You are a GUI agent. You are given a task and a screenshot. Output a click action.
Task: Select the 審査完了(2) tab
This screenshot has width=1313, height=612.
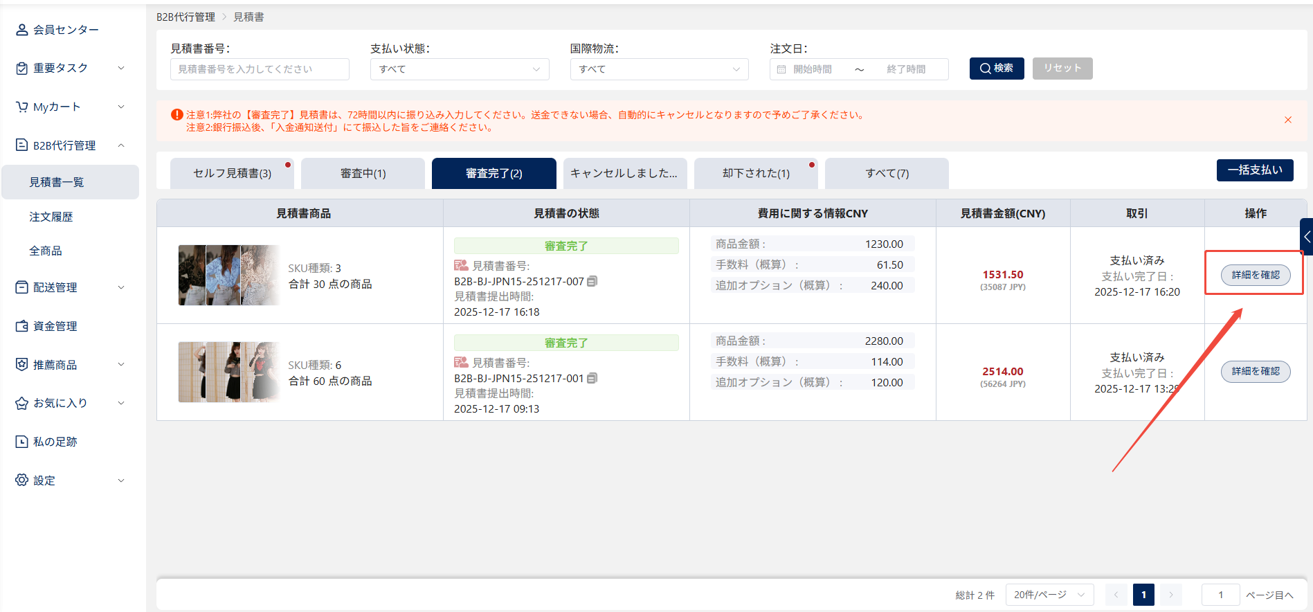coord(494,173)
